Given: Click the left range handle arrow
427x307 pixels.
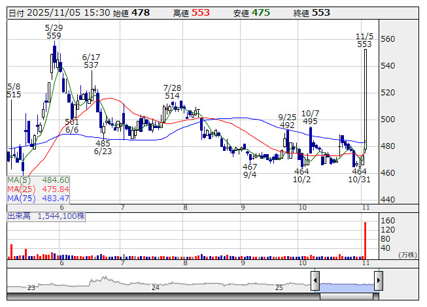Looking at the screenshot, I should [x=315, y=281].
